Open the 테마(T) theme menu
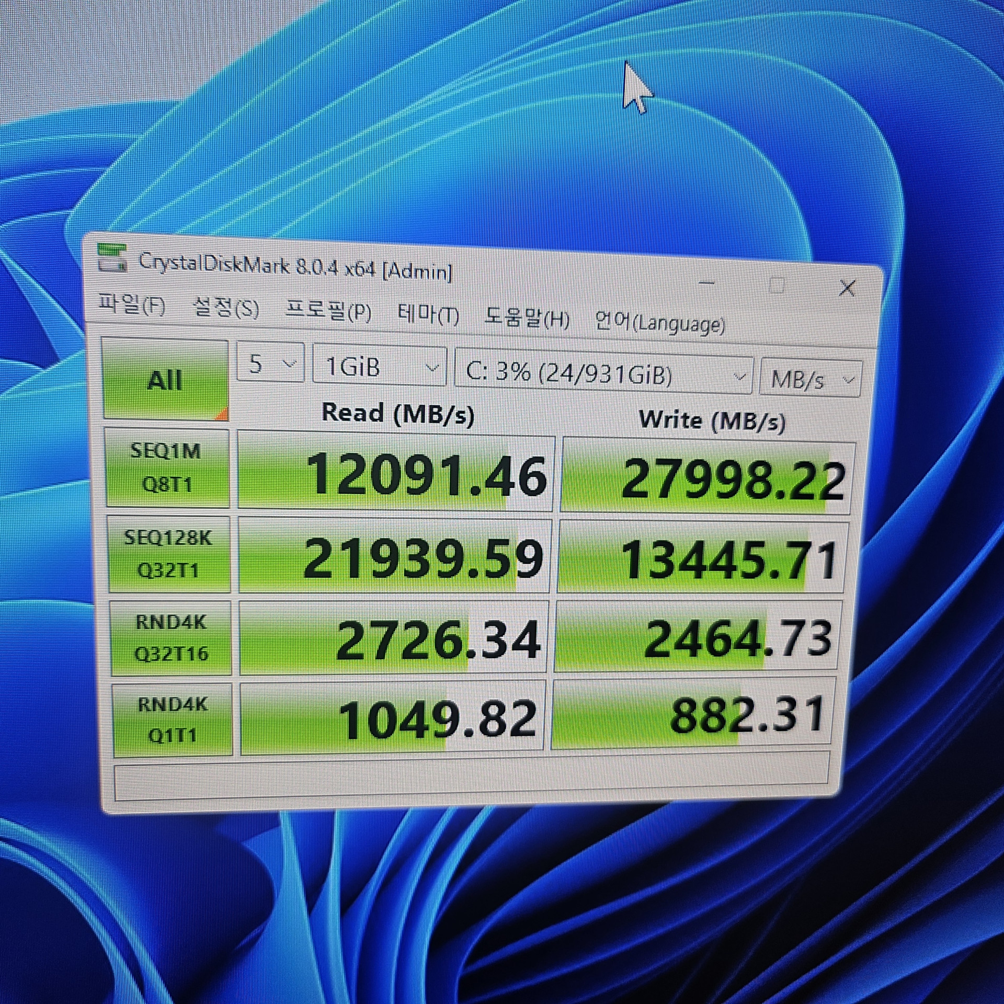 [x=428, y=315]
